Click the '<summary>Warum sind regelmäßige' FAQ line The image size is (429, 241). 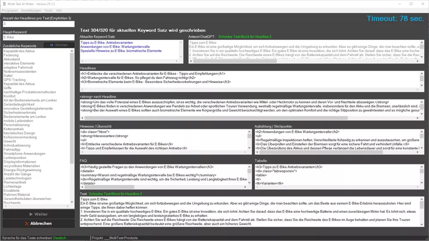pyautogui.click(x=148, y=175)
